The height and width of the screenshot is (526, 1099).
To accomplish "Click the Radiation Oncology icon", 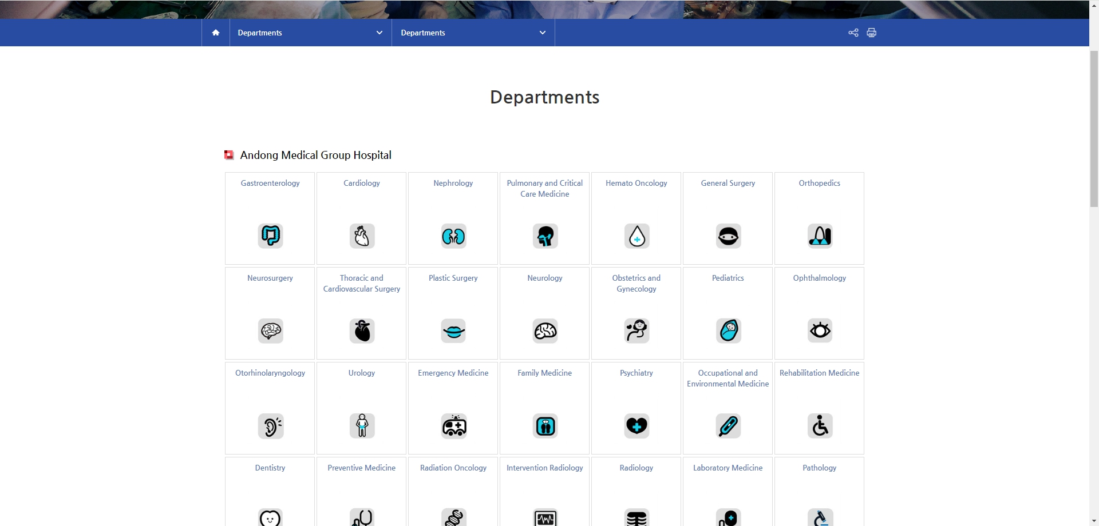I will 453,517.
